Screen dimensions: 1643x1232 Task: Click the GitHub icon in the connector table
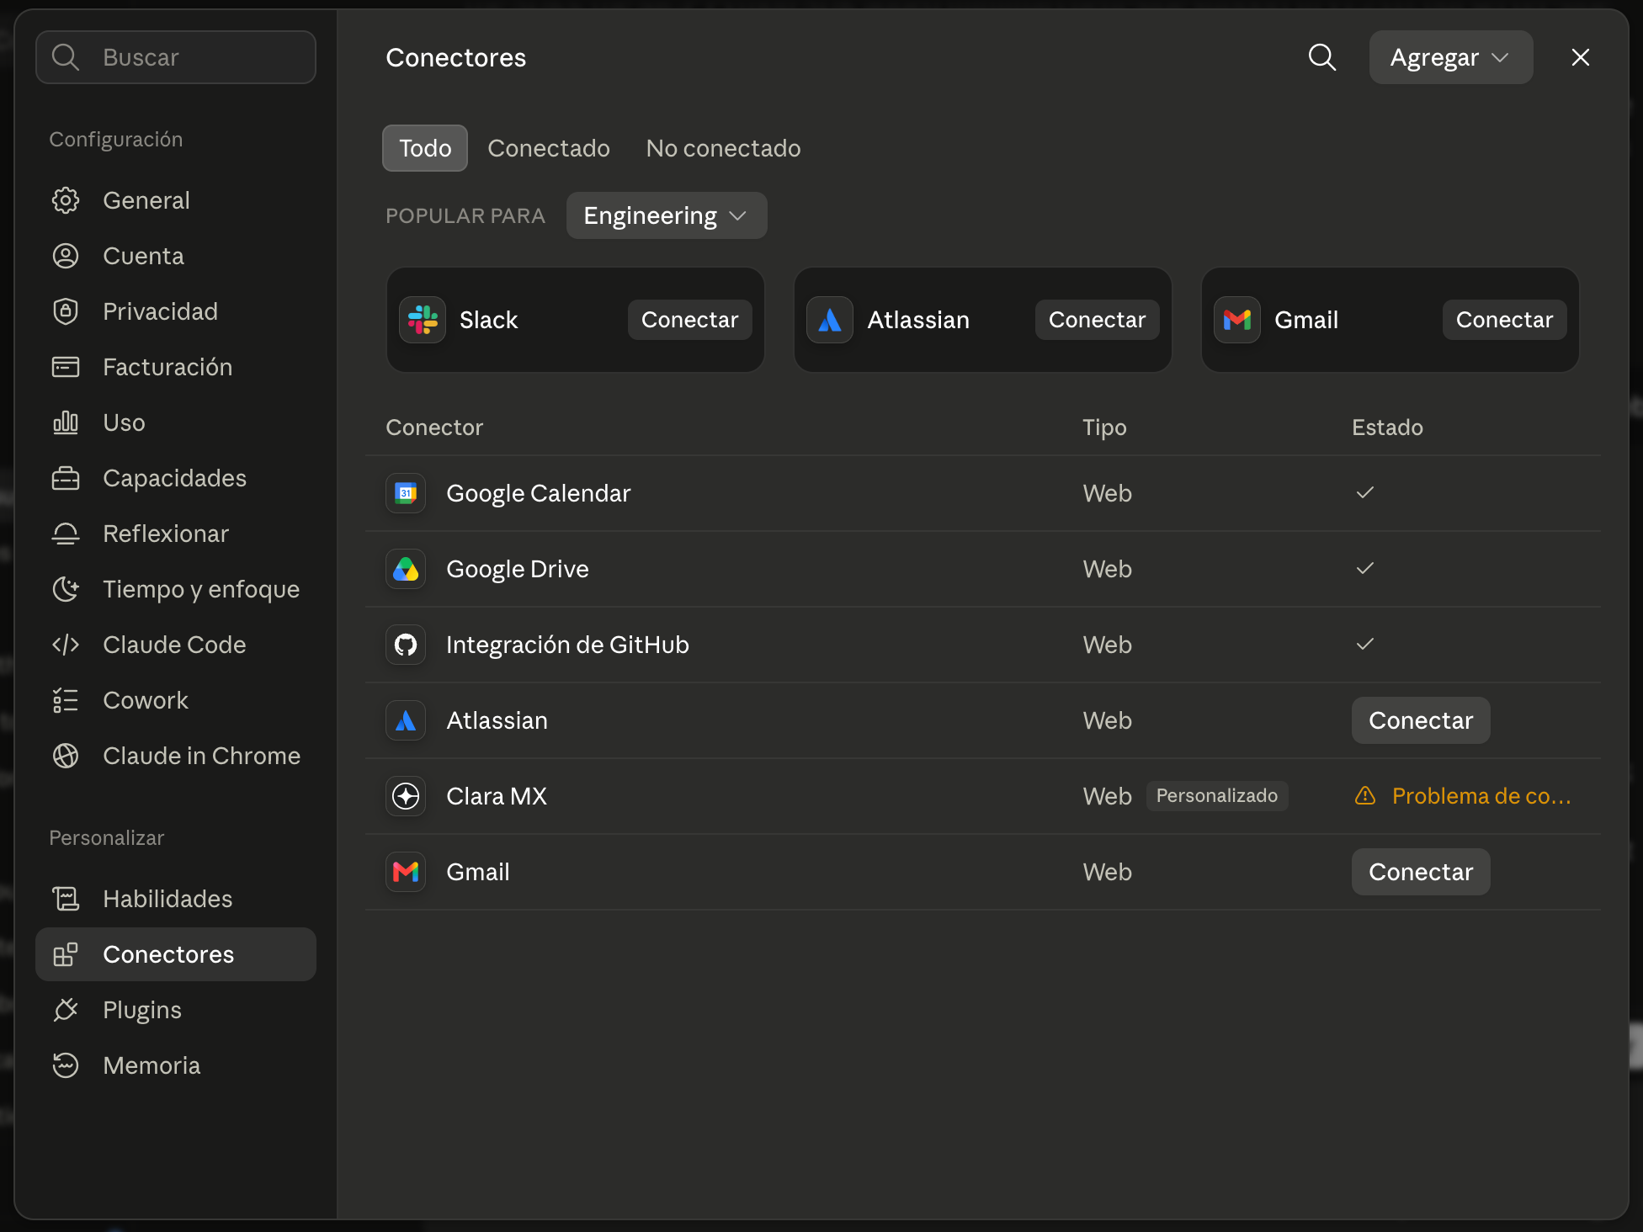click(406, 645)
